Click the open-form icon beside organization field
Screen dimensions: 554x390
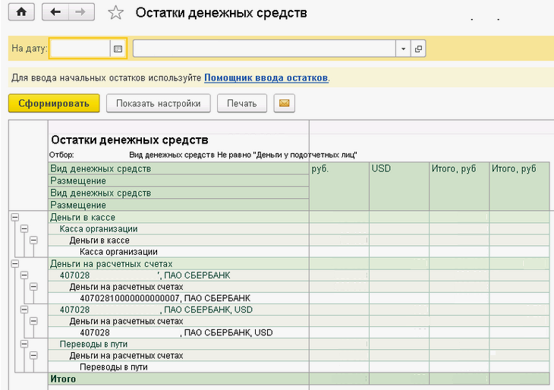coord(418,49)
